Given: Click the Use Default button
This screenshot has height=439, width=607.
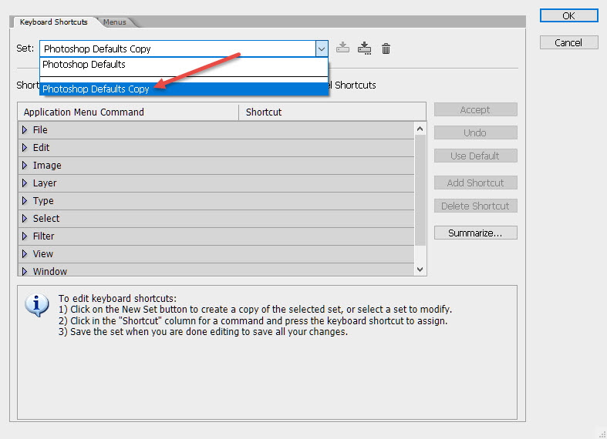Looking at the screenshot, I should tap(475, 156).
